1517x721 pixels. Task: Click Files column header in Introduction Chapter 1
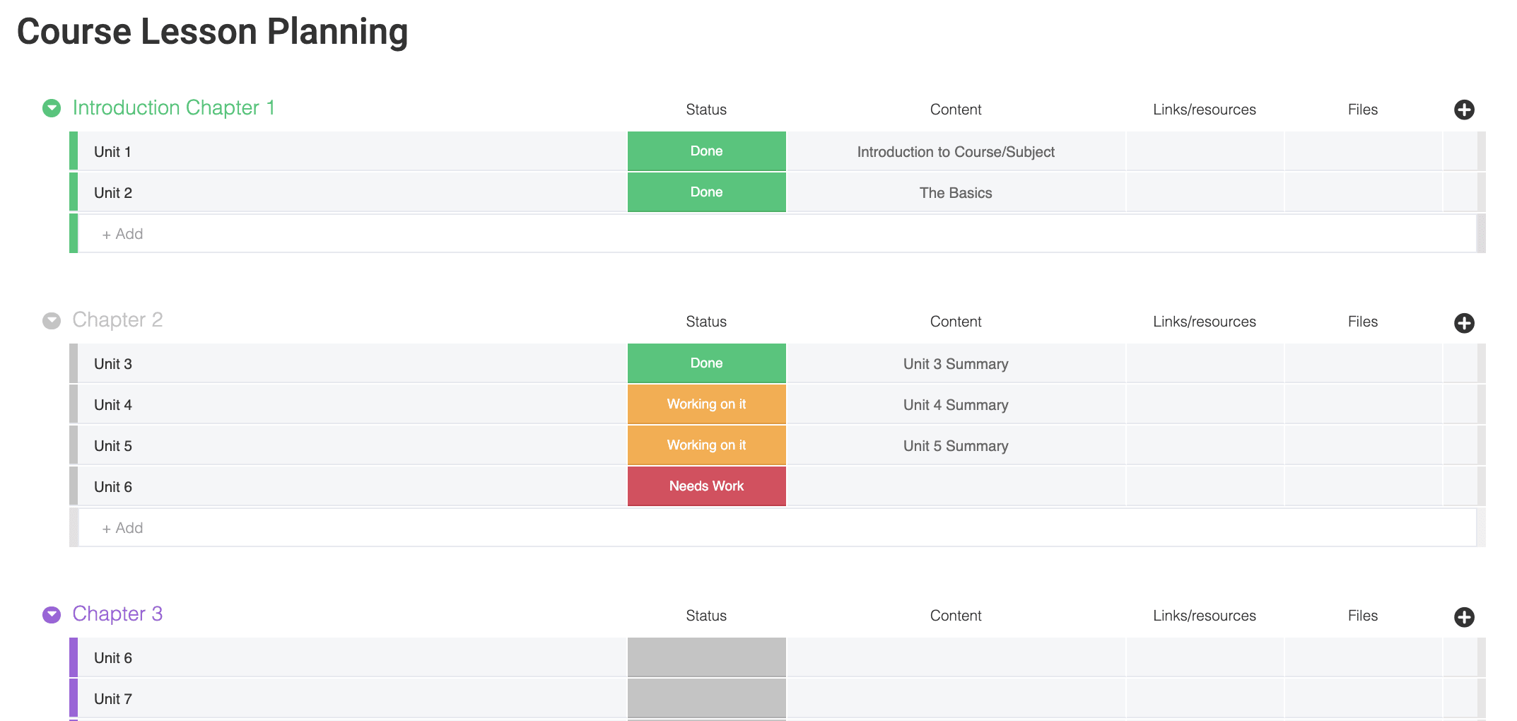pyautogui.click(x=1363, y=110)
